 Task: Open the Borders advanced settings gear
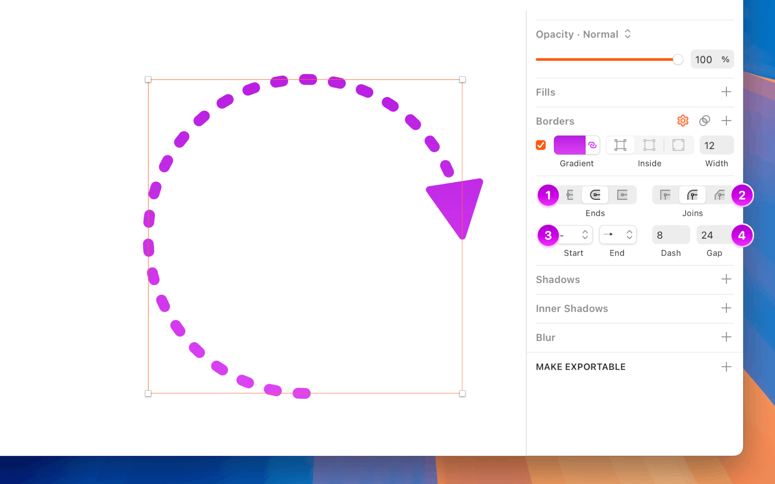click(x=683, y=121)
